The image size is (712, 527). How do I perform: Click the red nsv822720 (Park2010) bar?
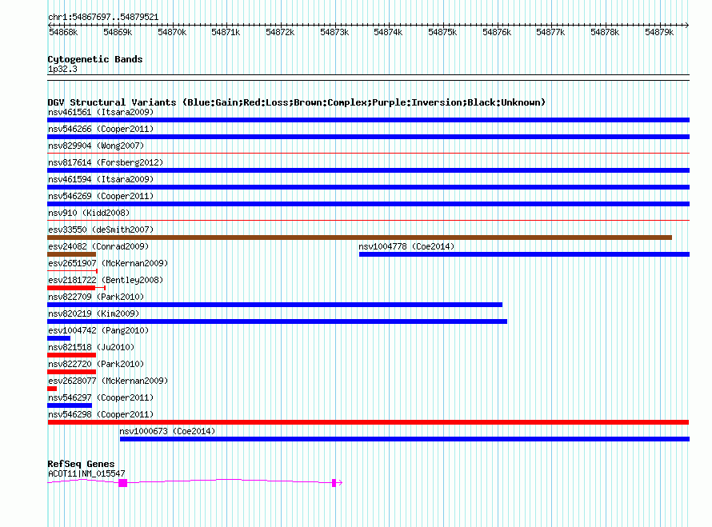tap(71, 372)
